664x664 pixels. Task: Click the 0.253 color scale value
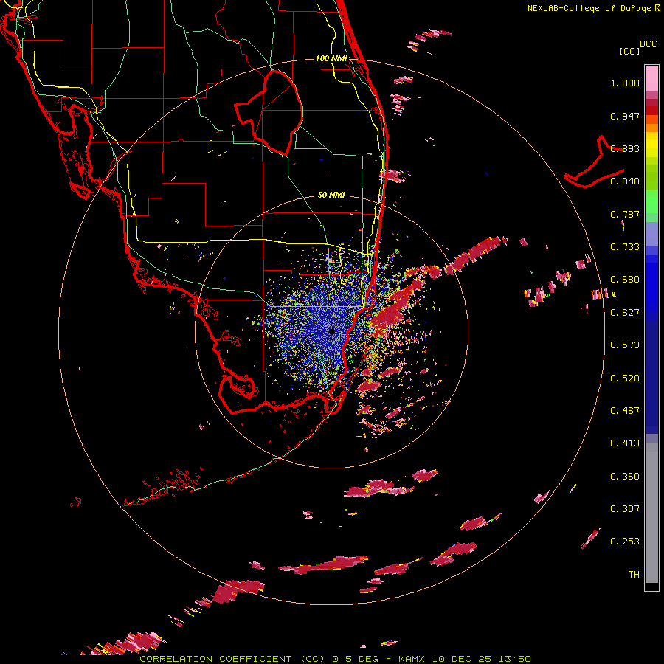pyautogui.click(x=625, y=542)
